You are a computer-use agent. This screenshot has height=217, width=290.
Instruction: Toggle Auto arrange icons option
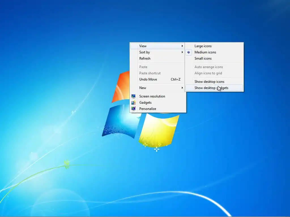(x=214, y=67)
